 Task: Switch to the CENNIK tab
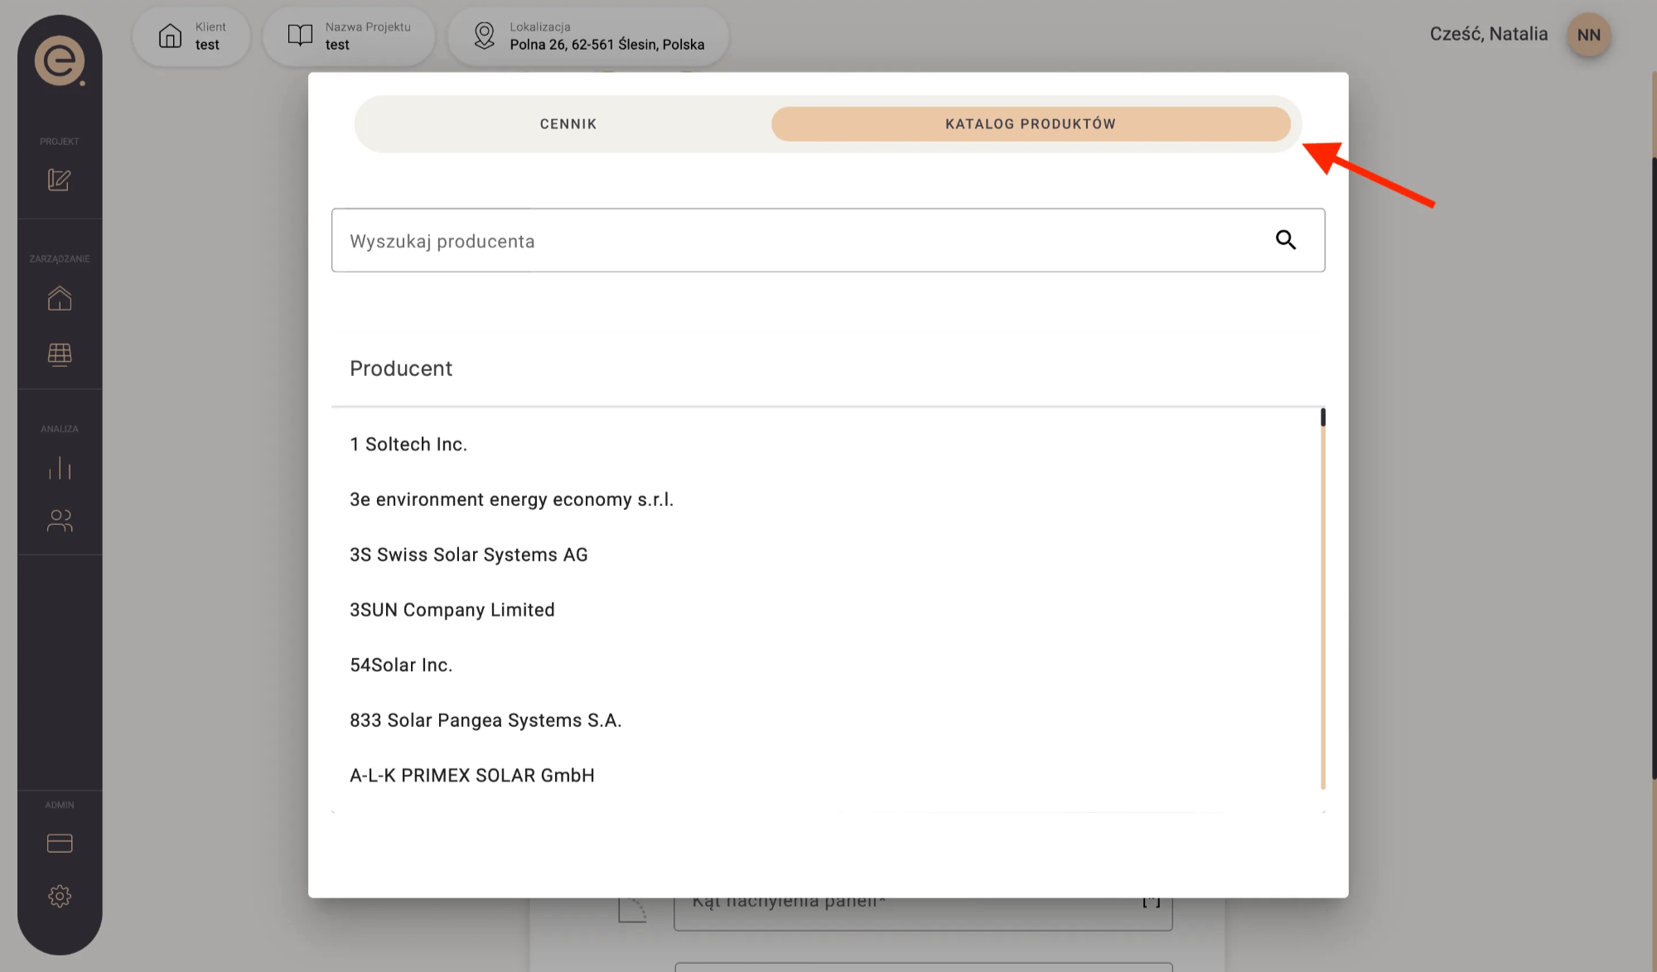pyautogui.click(x=568, y=124)
